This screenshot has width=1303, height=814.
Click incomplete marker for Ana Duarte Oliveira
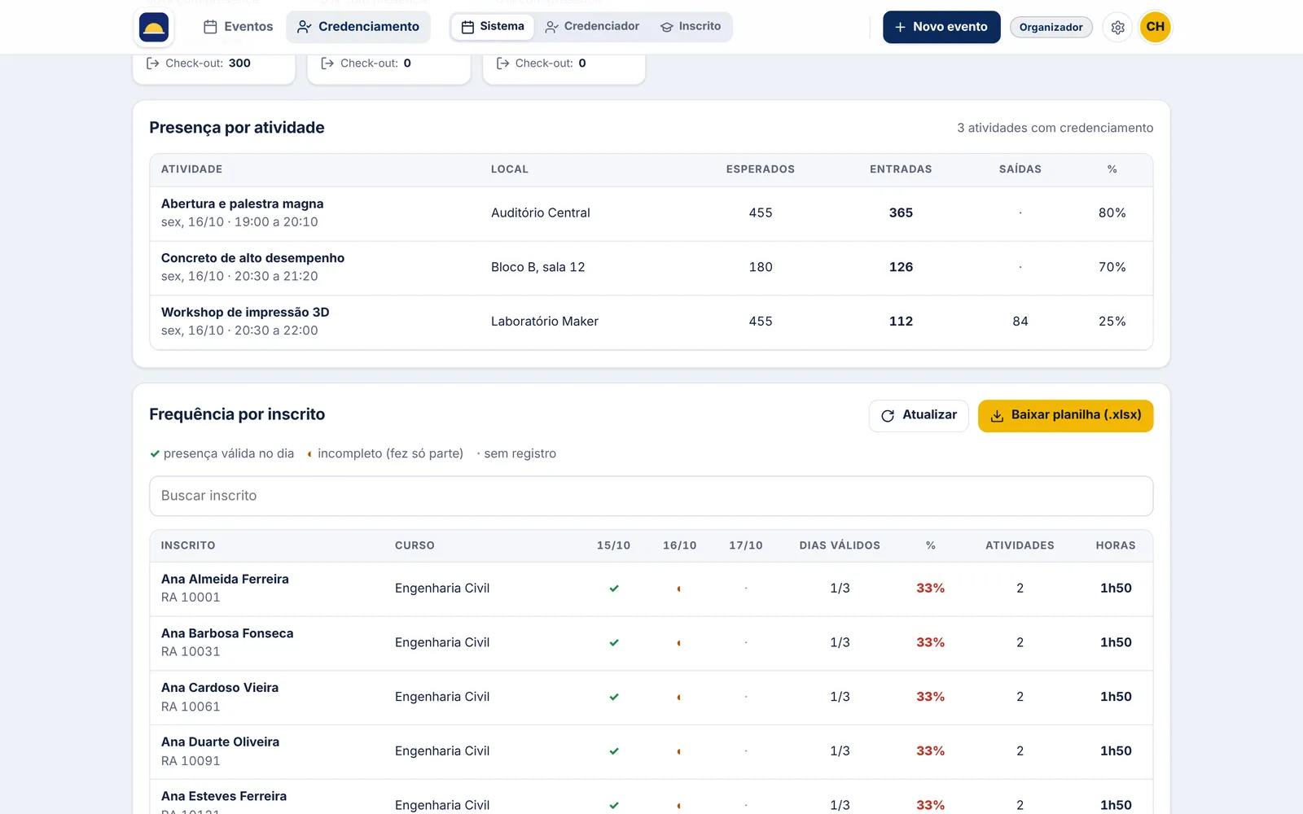click(x=679, y=751)
